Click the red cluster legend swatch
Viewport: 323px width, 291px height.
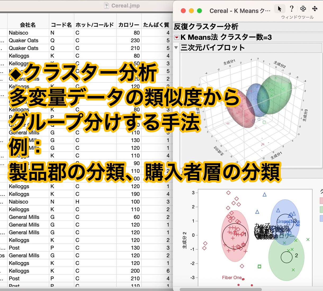point(321,201)
